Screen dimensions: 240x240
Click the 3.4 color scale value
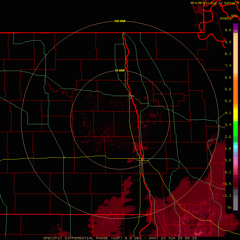(228, 125)
